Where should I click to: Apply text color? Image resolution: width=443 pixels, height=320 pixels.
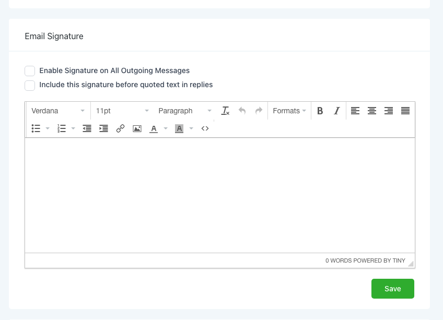pos(154,128)
